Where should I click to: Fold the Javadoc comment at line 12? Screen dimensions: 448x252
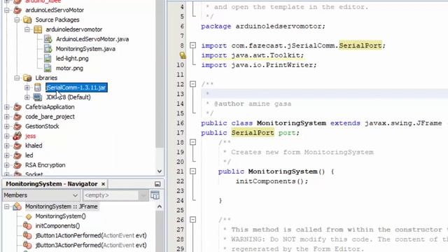tap(193, 84)
